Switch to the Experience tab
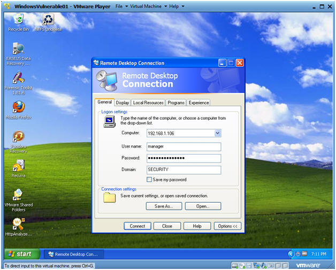This screenshot has height=270, width=336. point(198,103)
